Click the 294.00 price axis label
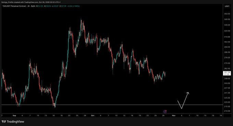This screenshot has height=126, width=233. (x=227, y=47)
